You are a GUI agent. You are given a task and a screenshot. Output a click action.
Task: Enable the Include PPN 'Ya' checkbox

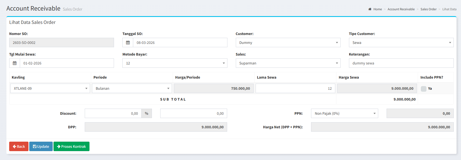[x=423, y=89]
